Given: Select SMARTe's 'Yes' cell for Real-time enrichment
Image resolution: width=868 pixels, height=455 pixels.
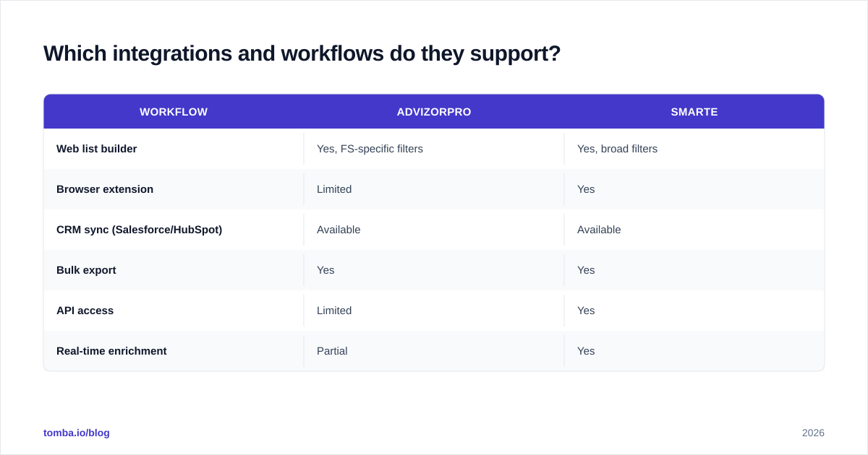Looking at the screenshot, I should pos(694,351).
